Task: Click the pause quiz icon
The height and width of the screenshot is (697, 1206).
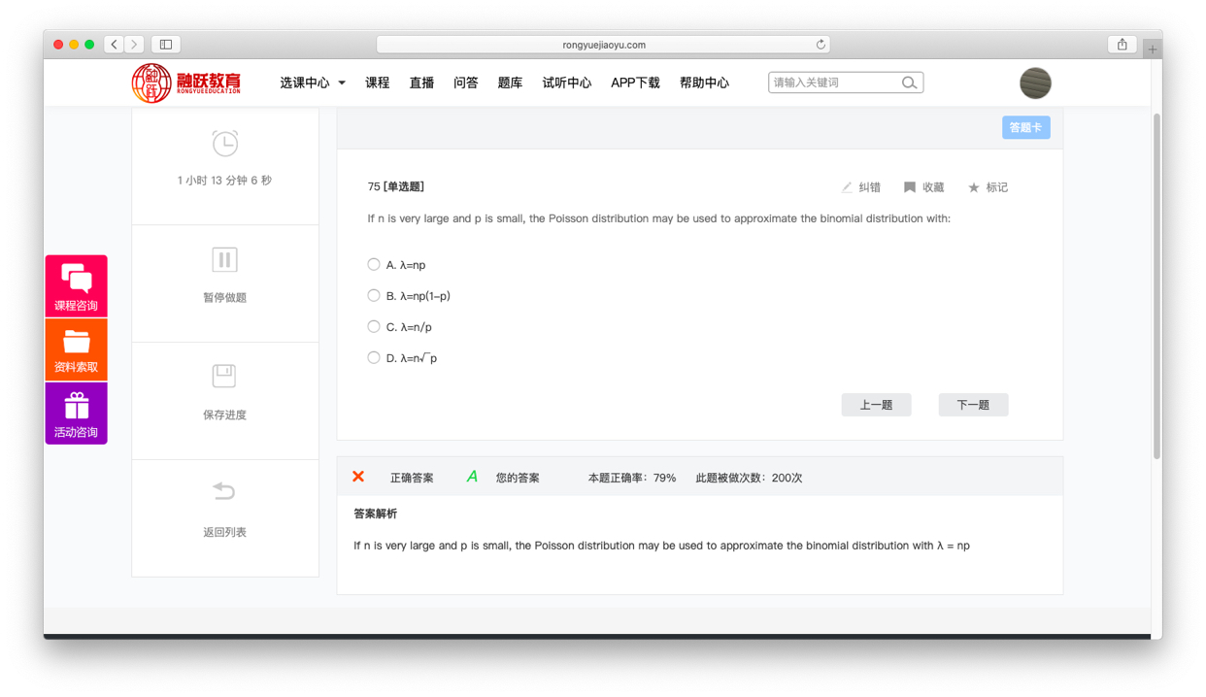Action: [x=224, y=260]
